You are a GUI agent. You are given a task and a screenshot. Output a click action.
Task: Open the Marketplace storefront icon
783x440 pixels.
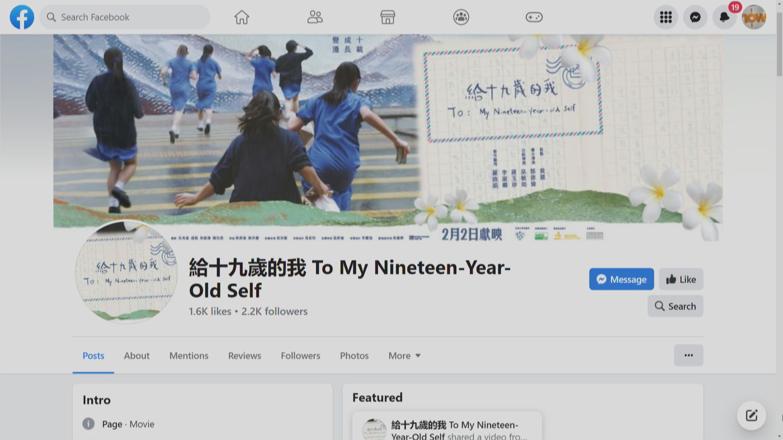point(387,17)
